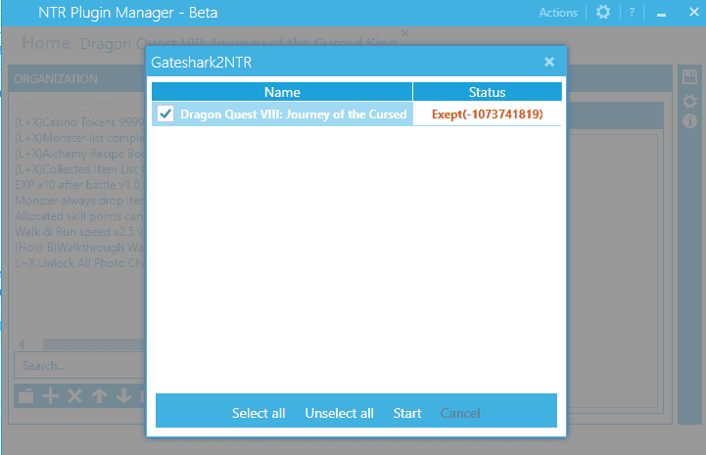Select the (L+X)Monster list complete entry
The height and width of the screenshot is (455, 706).
click(x=79, y=138)
